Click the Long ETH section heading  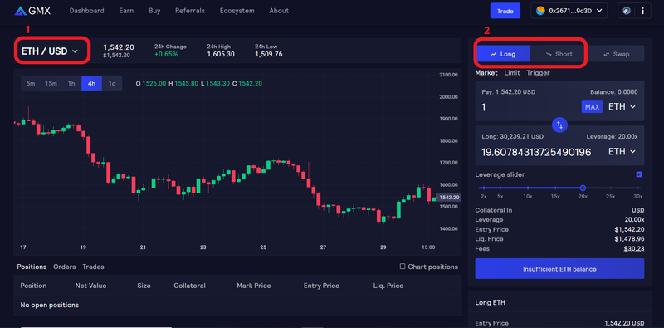point(490,302)
